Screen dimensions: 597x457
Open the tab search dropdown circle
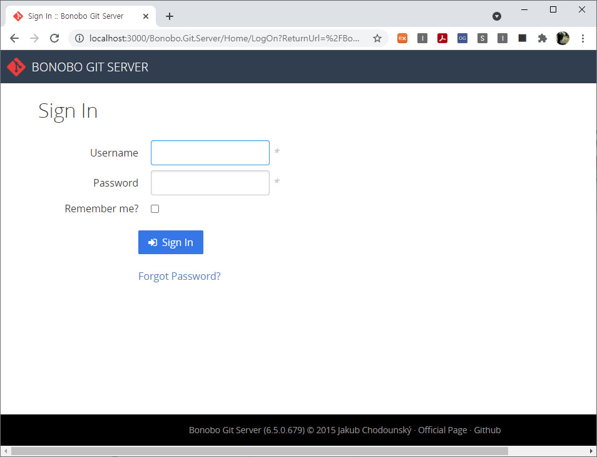pyautogui.click(x=496, y=16)
